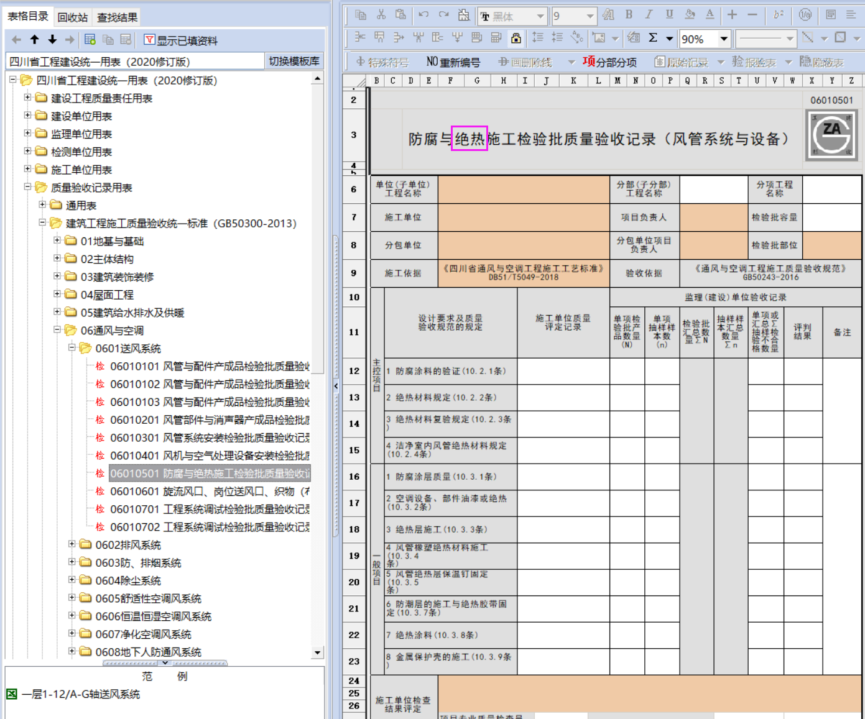Click the copy icon in the top toolbar
Image resolution: width=865 pixels, height=719 pixels.
[361, 14]
